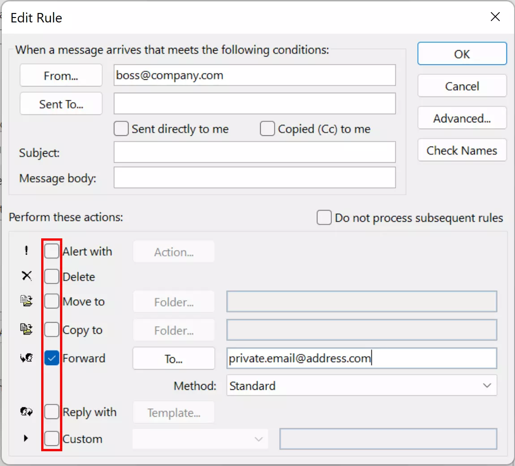Enable the Copy to checkbox
515x466 pixels.
51,330
